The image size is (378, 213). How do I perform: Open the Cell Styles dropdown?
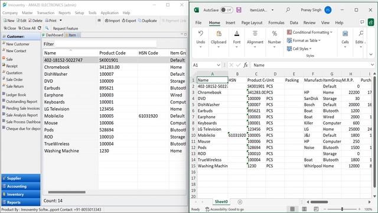(299, 49)
